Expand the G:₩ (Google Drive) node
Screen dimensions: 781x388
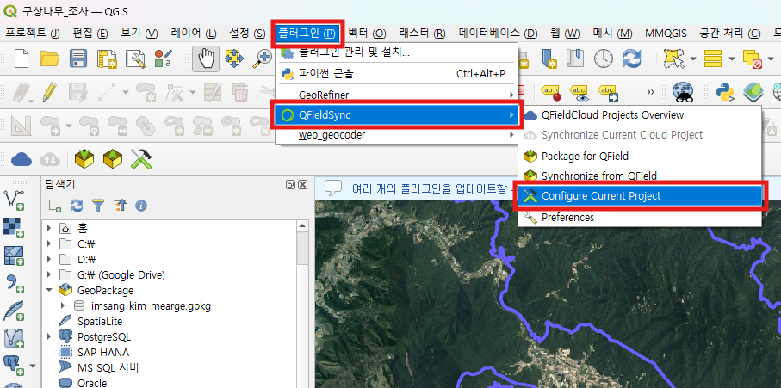pyautogui.click(x=49, y=274)
